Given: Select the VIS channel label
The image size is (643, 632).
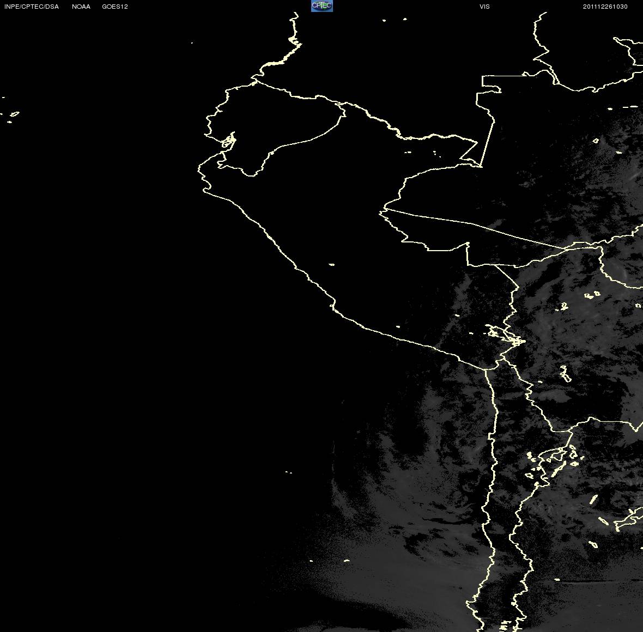Looking at the screenshot, I should pos(485,7).
